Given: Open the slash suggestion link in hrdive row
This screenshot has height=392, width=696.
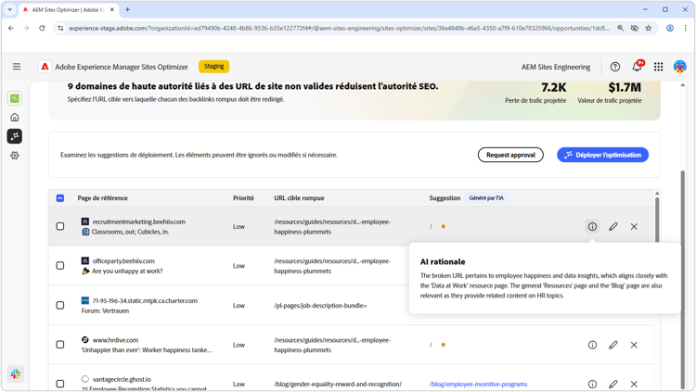Looking at the screenshot, I should [x=431, y=345].
